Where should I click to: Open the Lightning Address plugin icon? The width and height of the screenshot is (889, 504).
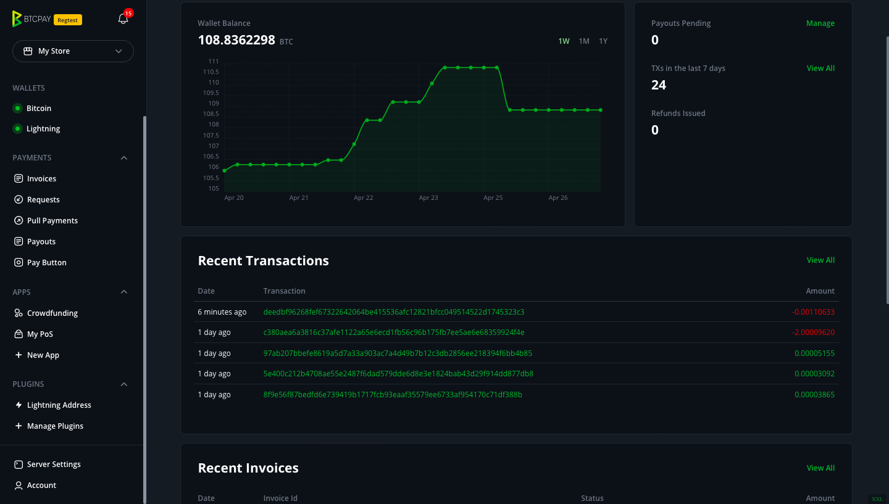click(x=19, y=405)
